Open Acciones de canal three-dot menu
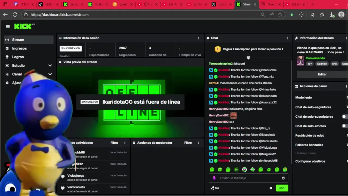This screenshot has height=196, width=348. click(346, 86)
